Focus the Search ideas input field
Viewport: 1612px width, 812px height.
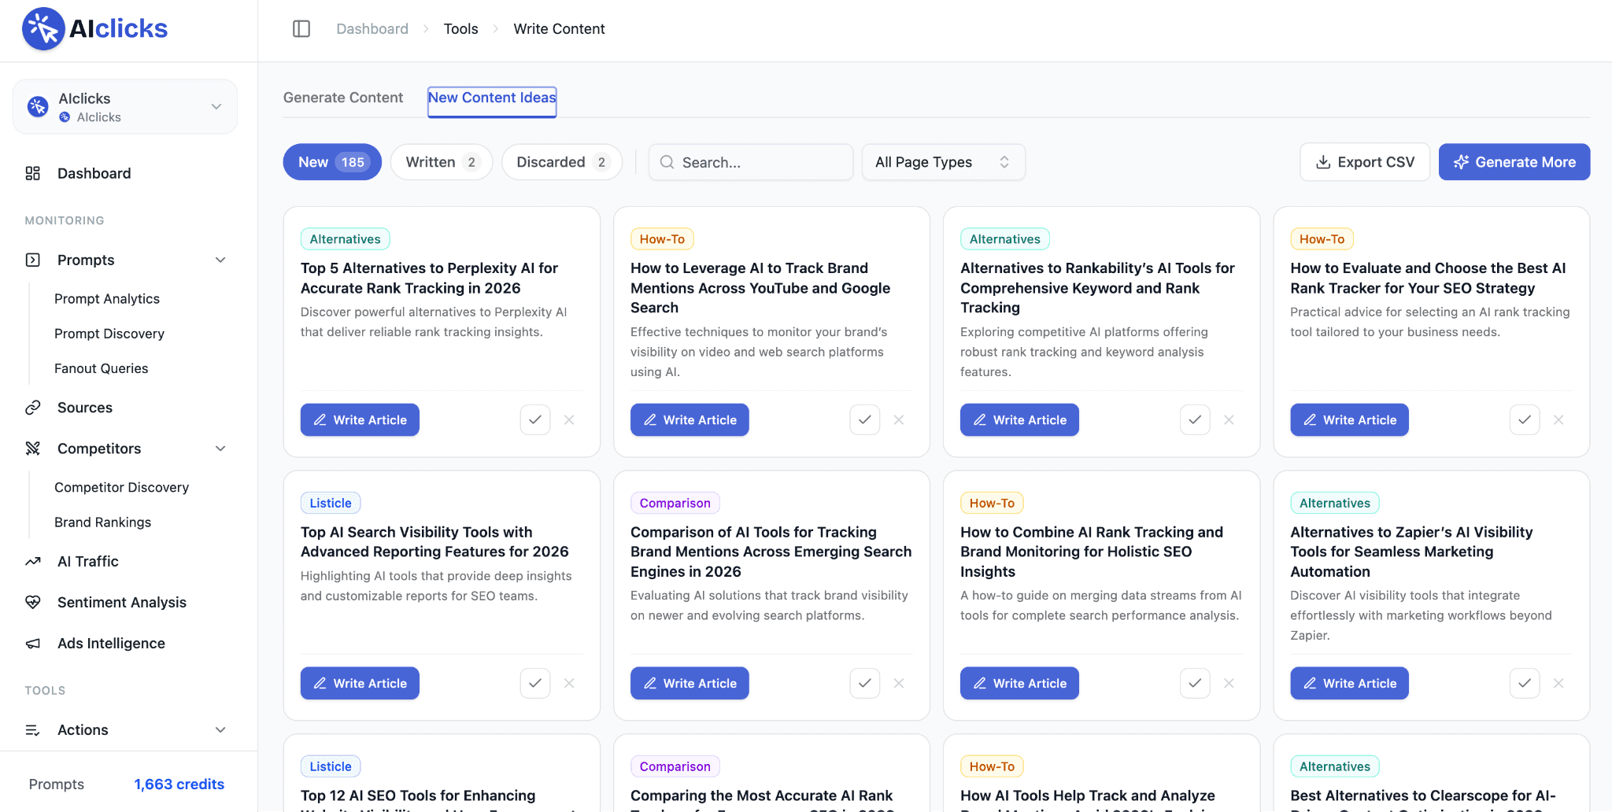(751, 162)
